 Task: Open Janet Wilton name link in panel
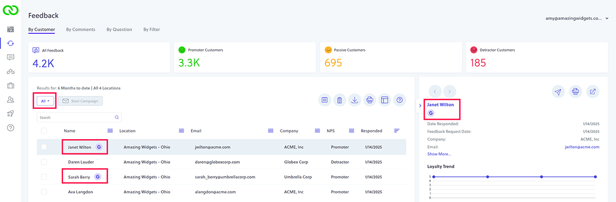tap(440, 104)
